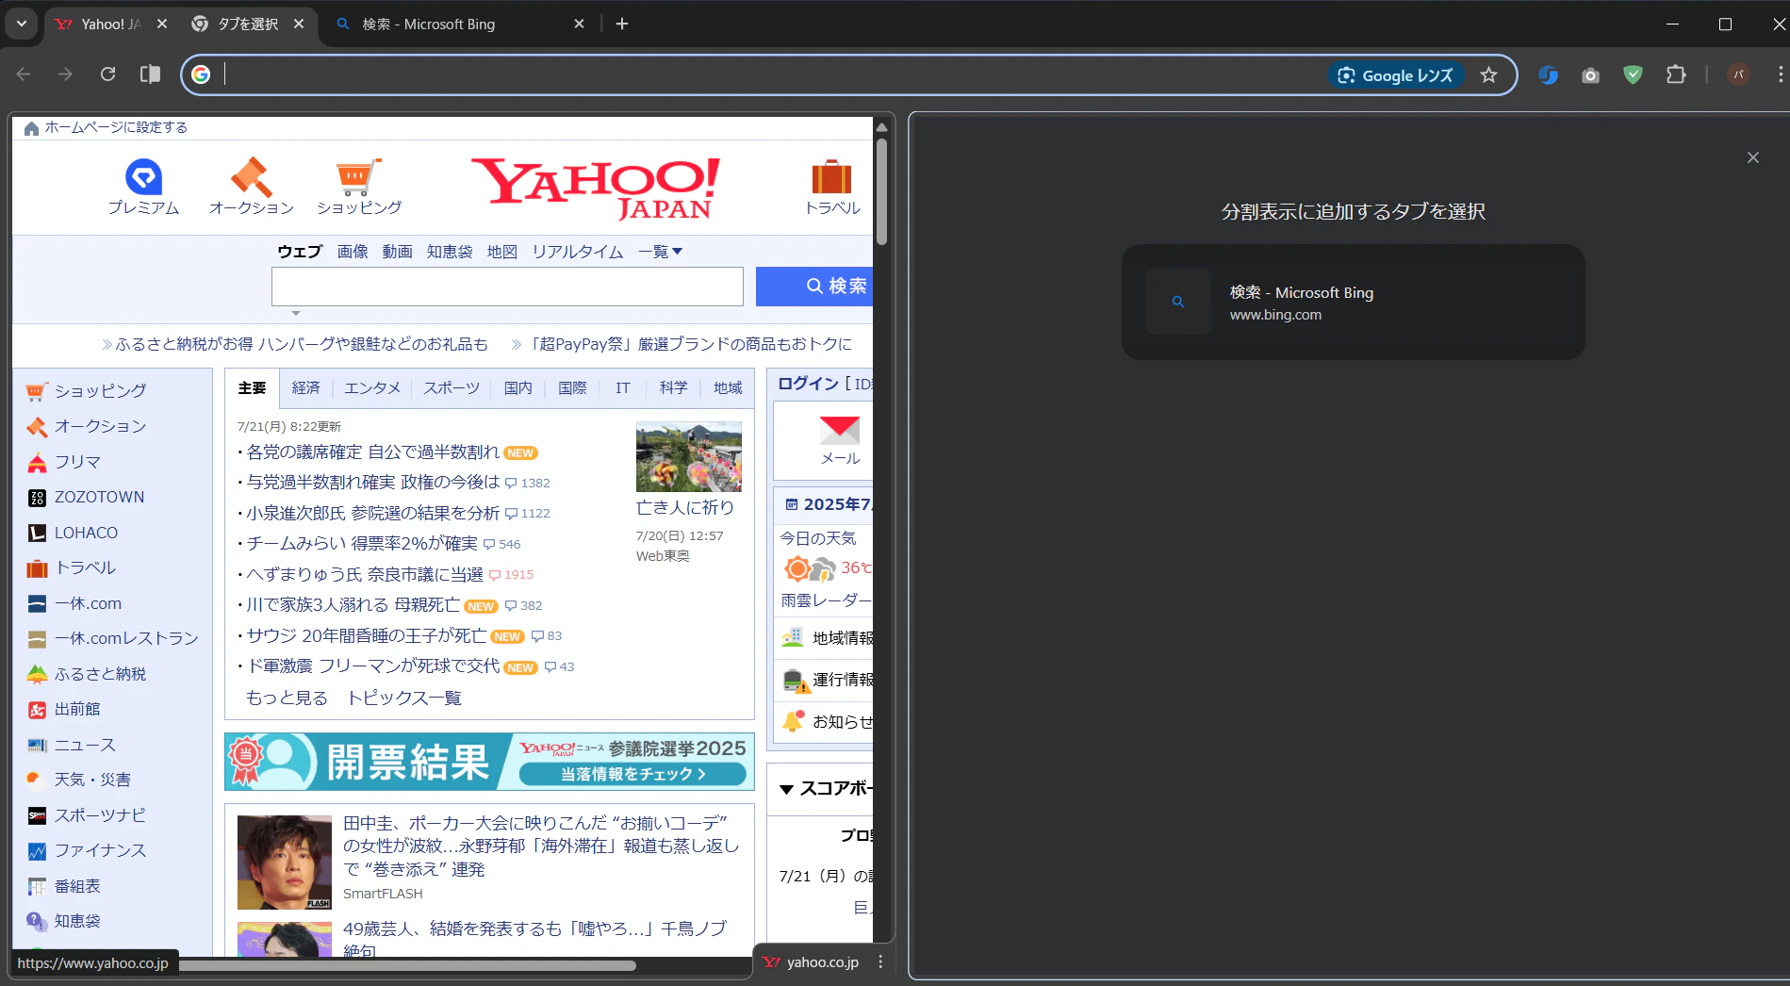Open the green shield extension
Viewport: 1790px width, 986px height.
pyautogui.click(x=1633, y=75)
